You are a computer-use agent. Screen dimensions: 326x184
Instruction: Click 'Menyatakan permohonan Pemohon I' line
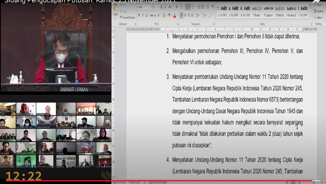(236, 37)
